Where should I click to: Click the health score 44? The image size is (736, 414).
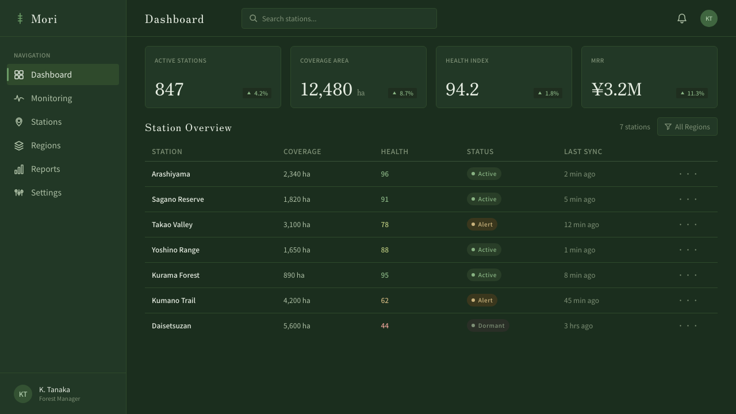[385, 325]
